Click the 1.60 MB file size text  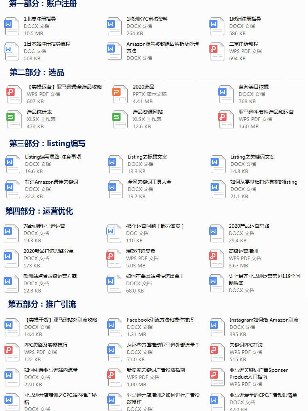pos(249,127)
